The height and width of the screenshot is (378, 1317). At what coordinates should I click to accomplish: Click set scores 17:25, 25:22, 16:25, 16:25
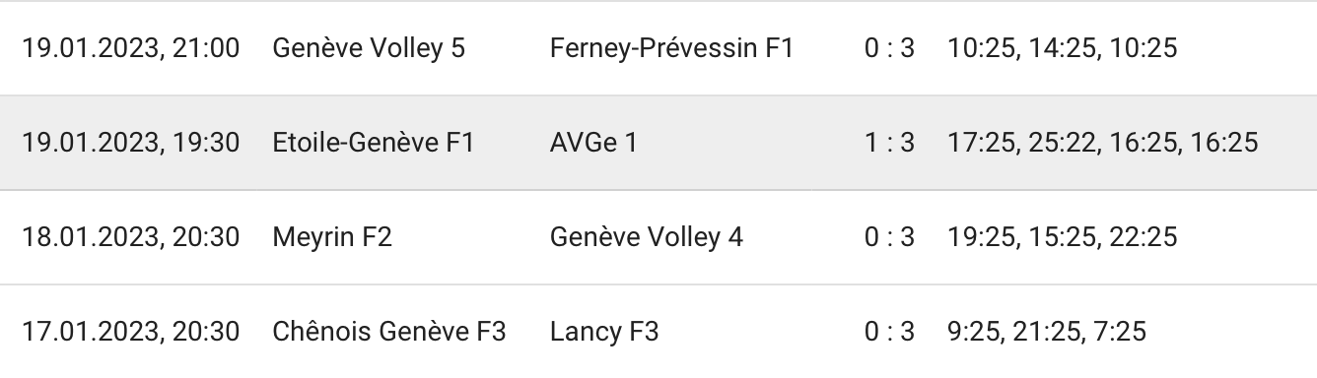tap(1102, 143)
